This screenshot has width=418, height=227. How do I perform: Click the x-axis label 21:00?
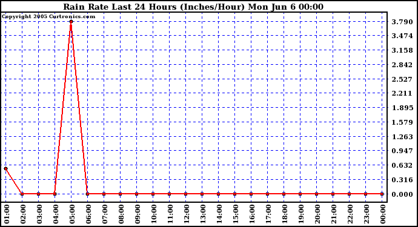[334, 214]
